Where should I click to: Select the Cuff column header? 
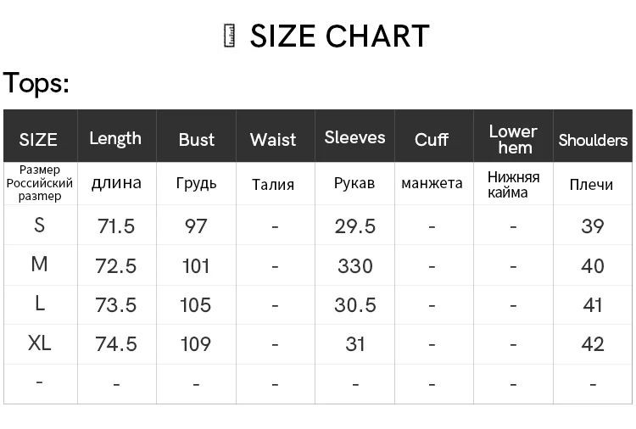click(x=431, y=140)
